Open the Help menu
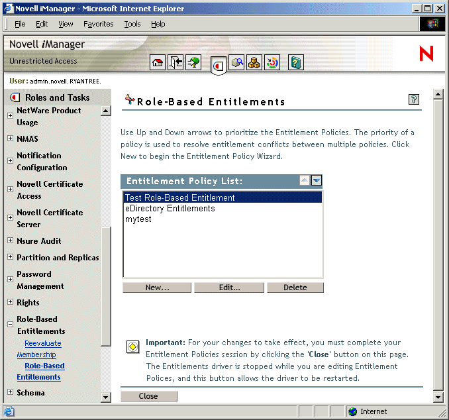Screen dimensions: 449x420 (x=158, y=24)
